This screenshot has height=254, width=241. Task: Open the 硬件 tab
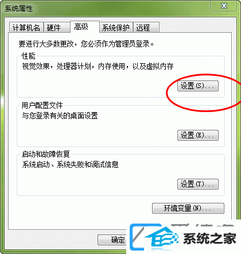pyautogui.click(x=57, y=28)
